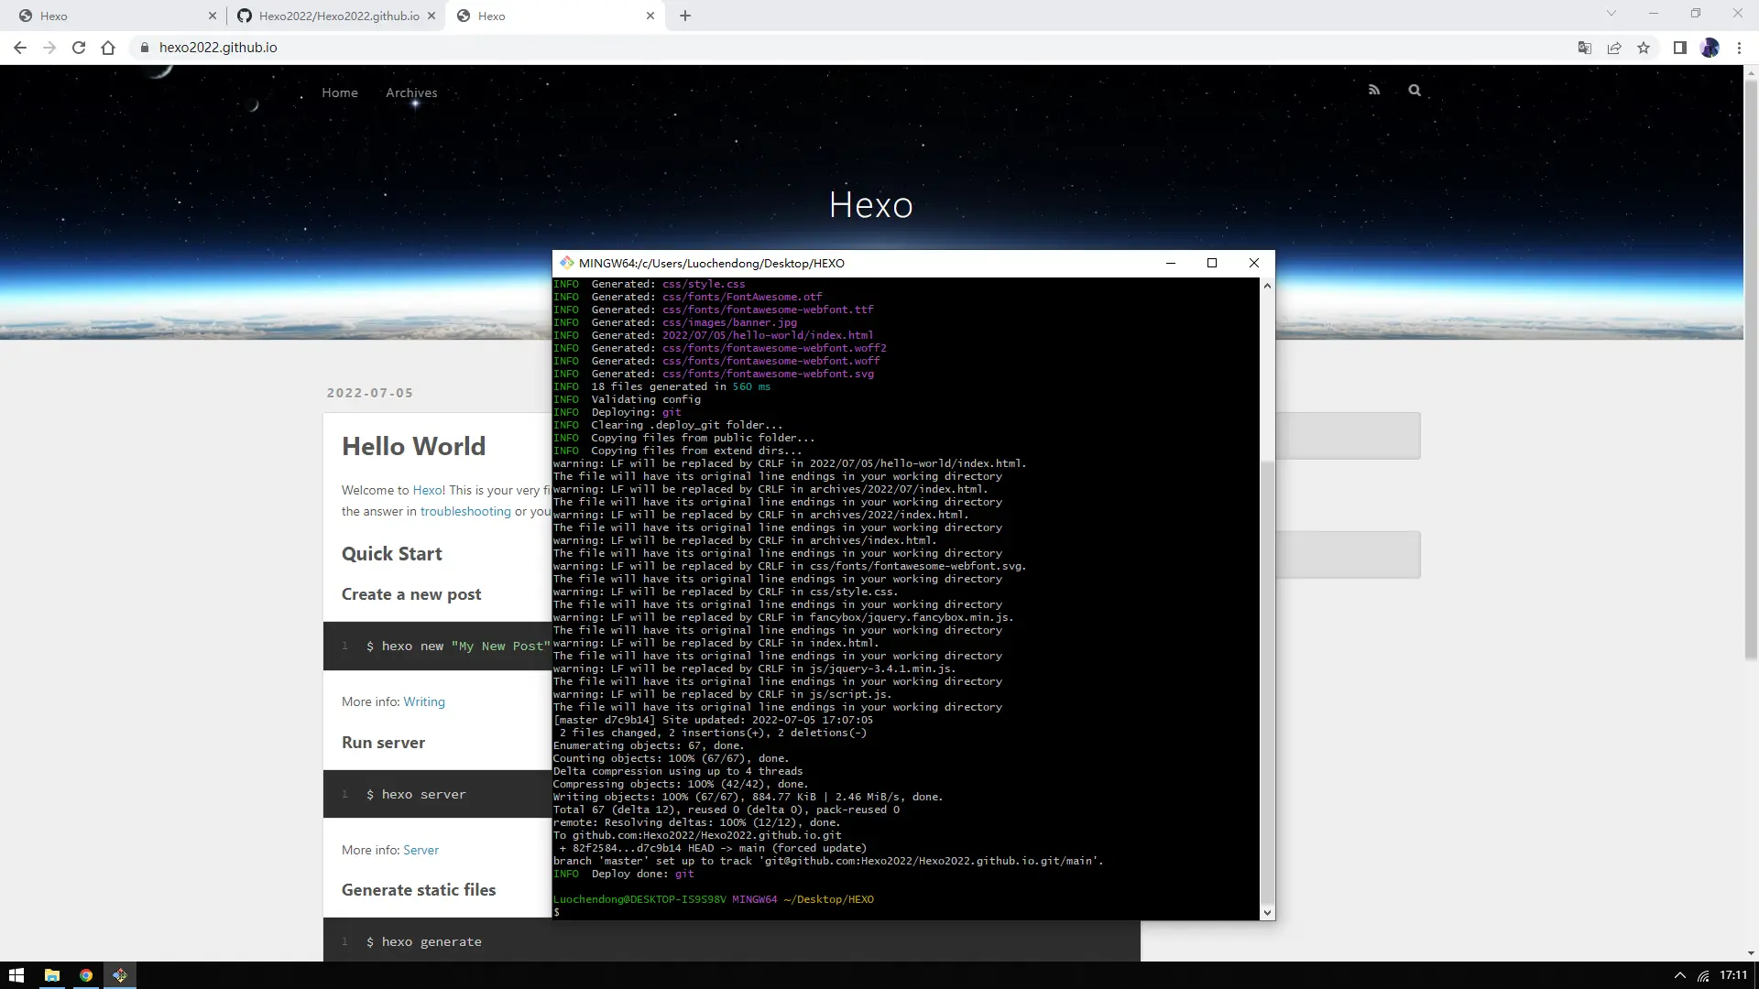Click the 'Generate static files' heading
Image resolution: width=1759 pixels, height=989 pixels.
pyautogui.click(x=419, y=890)
